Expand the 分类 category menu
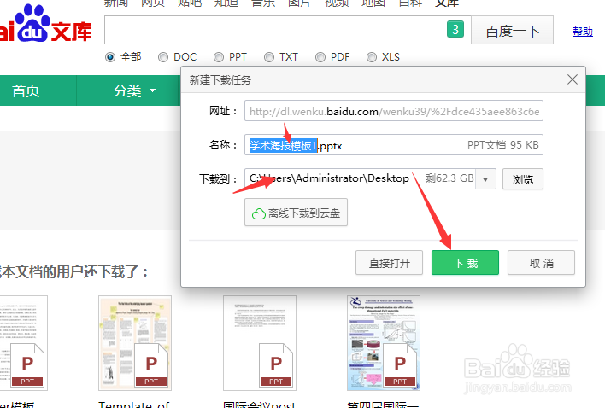Screen dimensions: 605x408 pos(134,90)
